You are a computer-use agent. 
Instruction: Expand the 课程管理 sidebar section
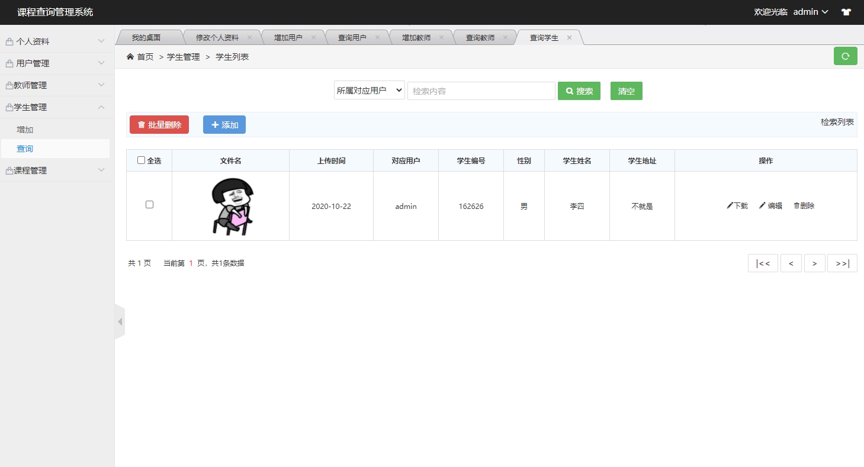point(57,170)
